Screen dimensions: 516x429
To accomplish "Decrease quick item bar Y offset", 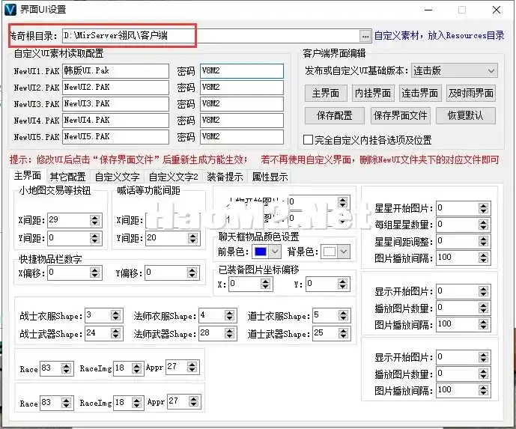I will 192,276.
